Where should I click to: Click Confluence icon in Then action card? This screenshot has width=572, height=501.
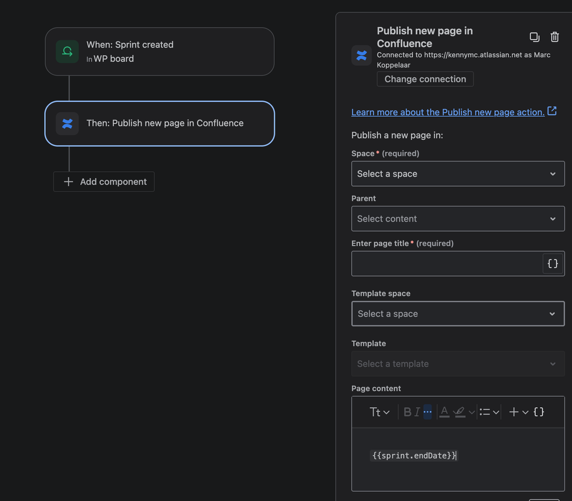click(67, 124)
